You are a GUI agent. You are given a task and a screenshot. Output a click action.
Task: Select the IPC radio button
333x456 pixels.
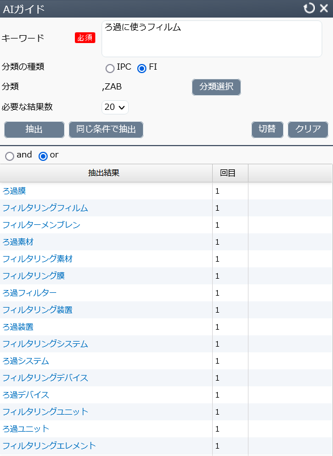point(110,69)
